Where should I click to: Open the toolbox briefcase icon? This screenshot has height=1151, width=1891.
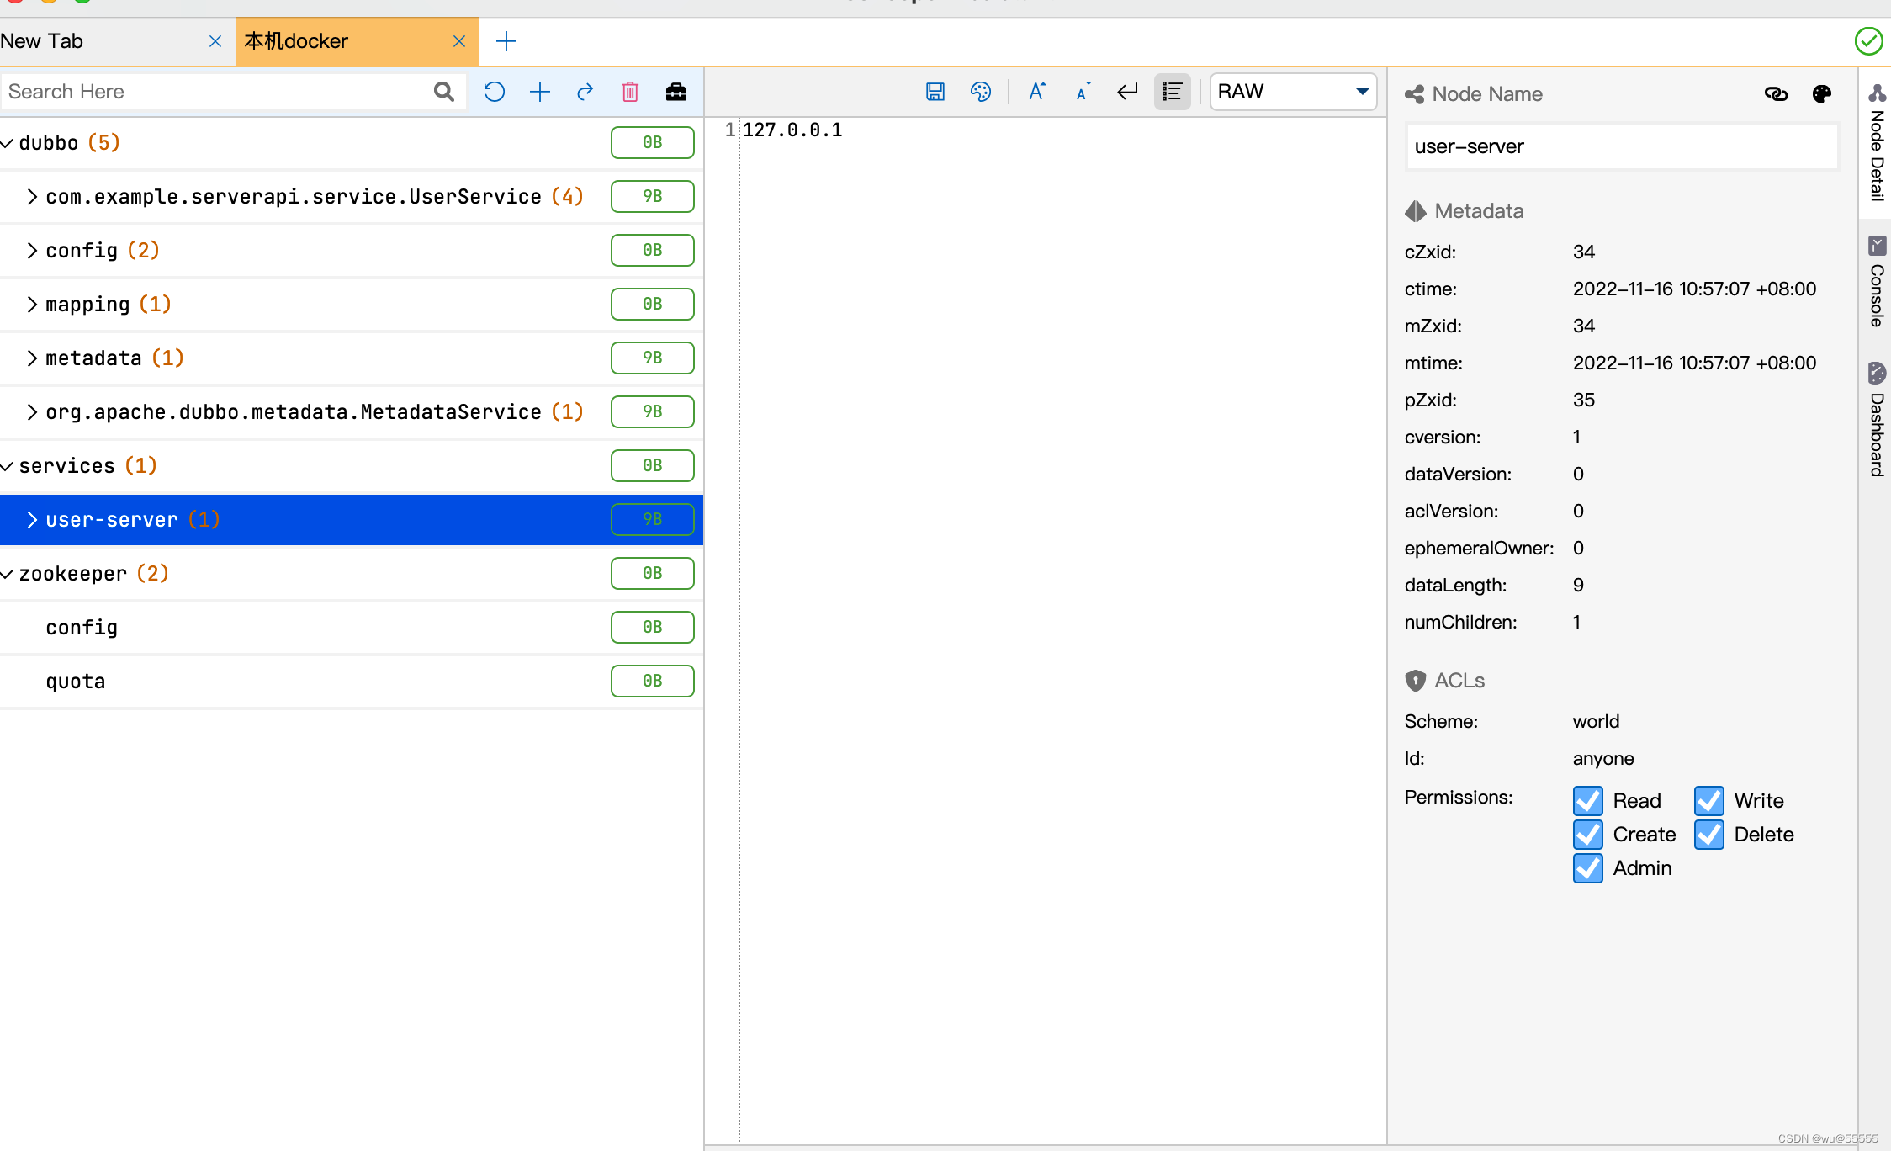tap(676, 92)
